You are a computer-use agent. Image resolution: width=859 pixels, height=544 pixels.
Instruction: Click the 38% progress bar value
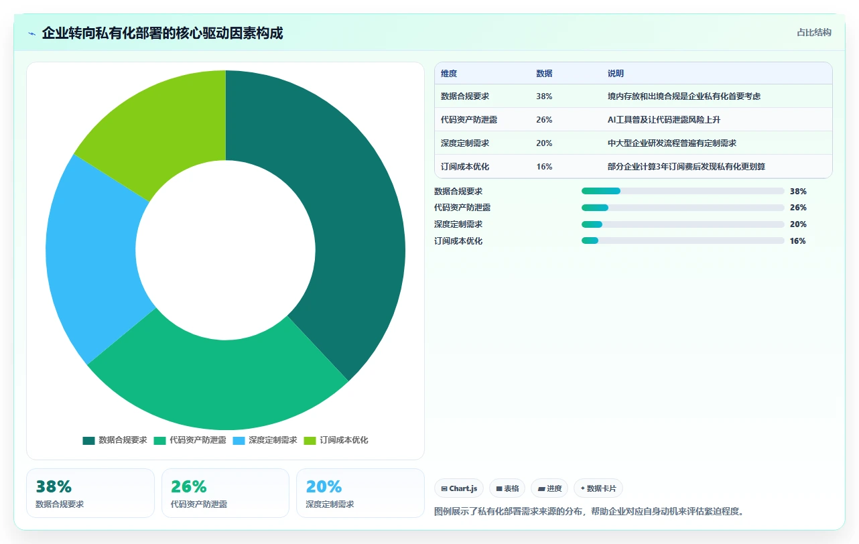point(798,191)
